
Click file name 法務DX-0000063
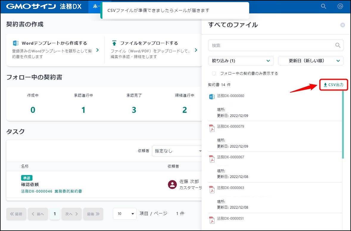tap(230, 188)
